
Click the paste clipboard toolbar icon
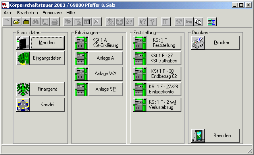point(78,22)
